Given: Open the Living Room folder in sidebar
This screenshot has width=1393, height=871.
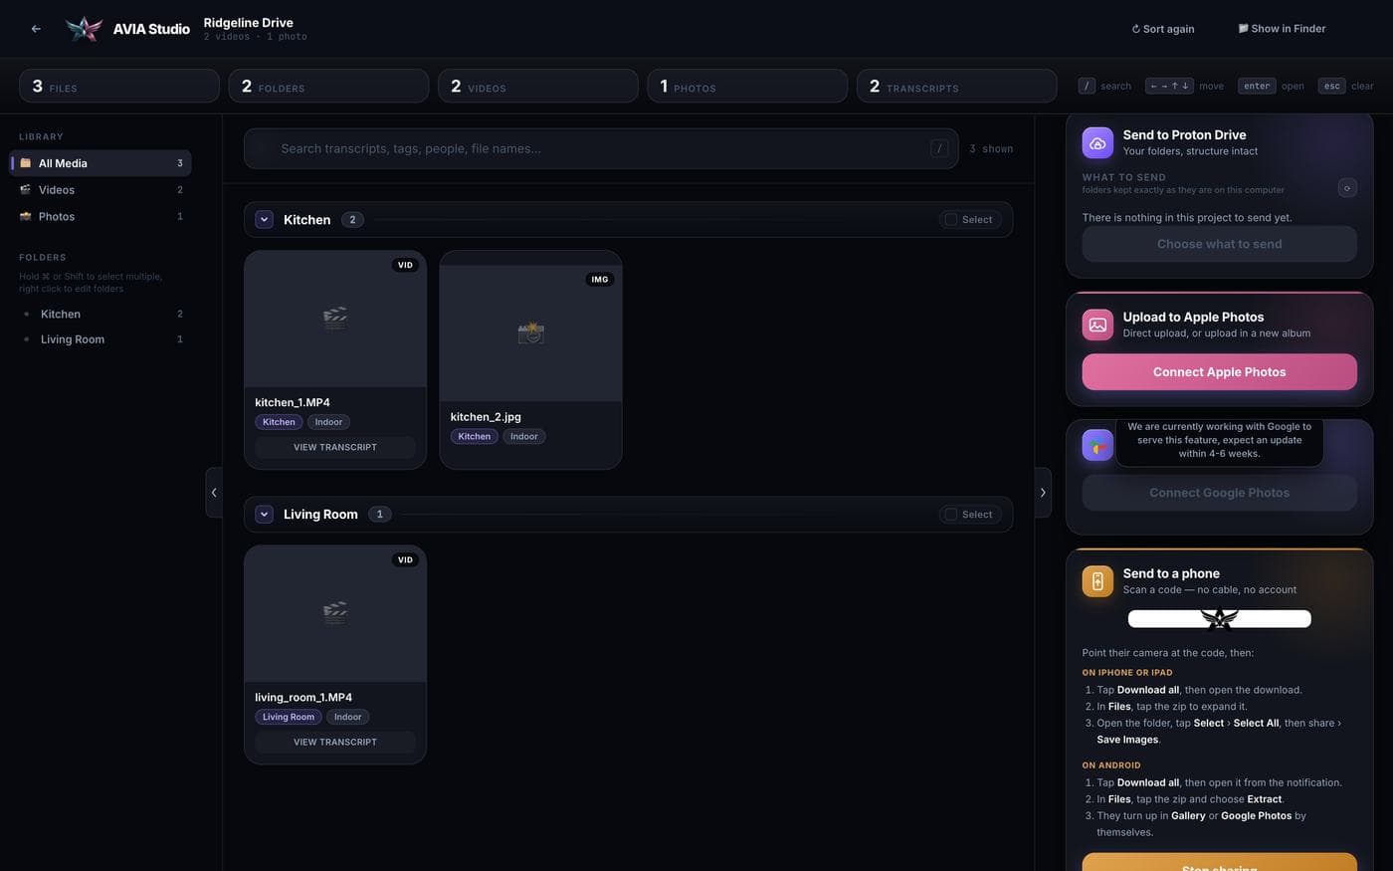Looking at the screenshot, I should (100, 339).
